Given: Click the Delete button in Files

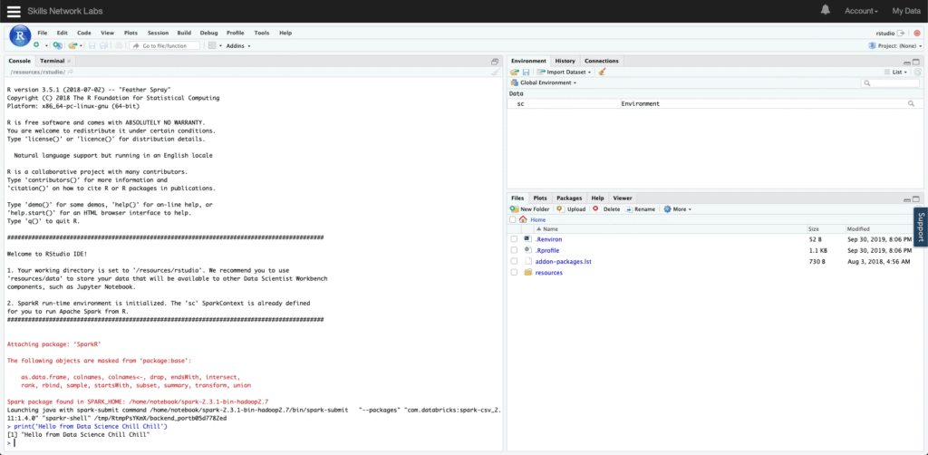Looking at the screenshot, I should pos(606,208).
